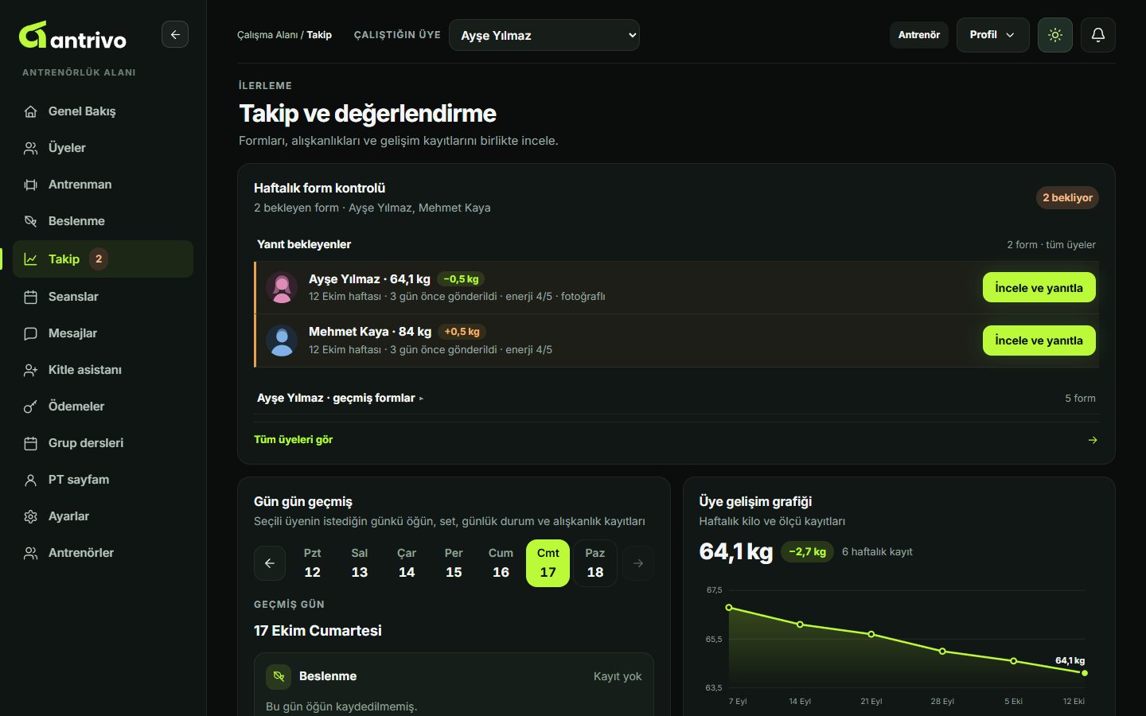The height and width of the screenshot is (716, 1146).
Task: Open notifications bell icon
Action: (x=1098, y=35)
